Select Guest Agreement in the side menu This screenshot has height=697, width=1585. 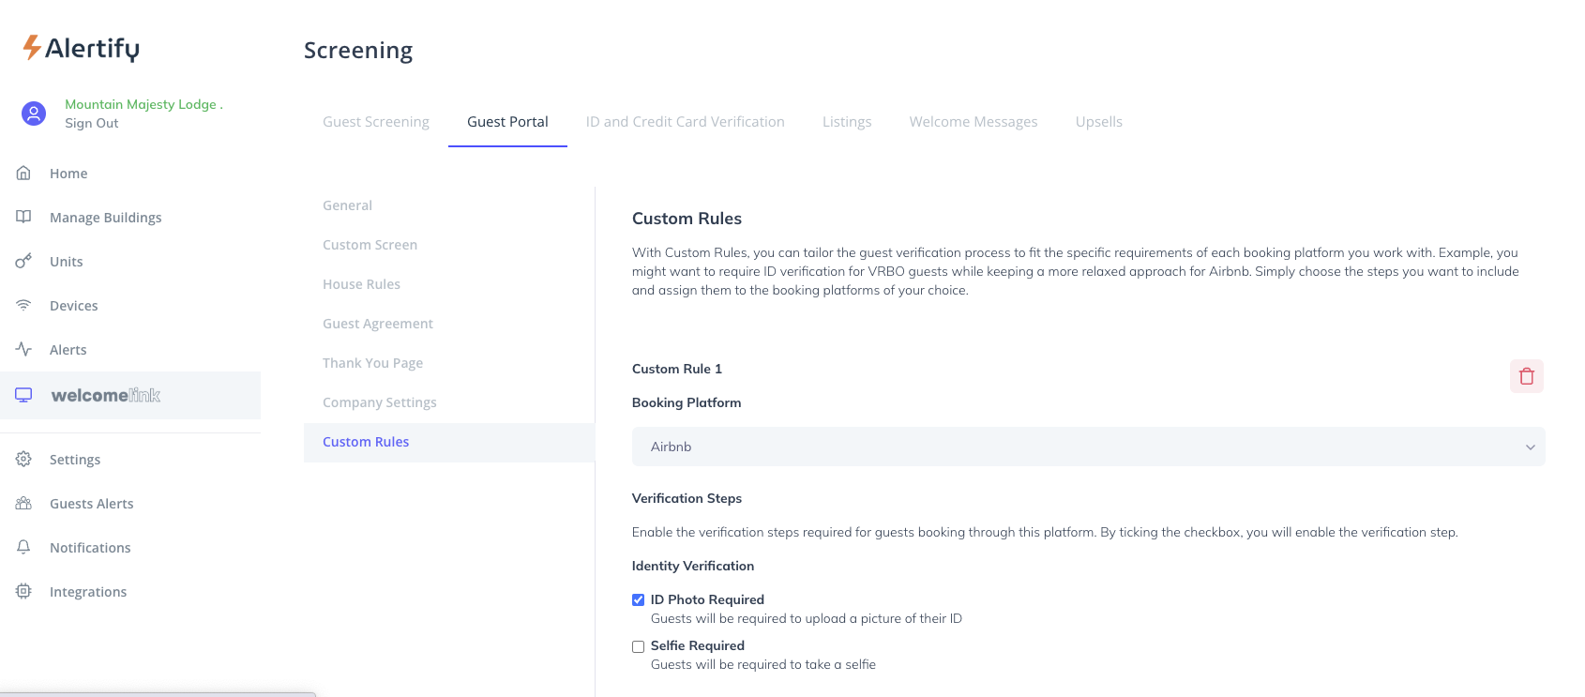click(377, 324)
